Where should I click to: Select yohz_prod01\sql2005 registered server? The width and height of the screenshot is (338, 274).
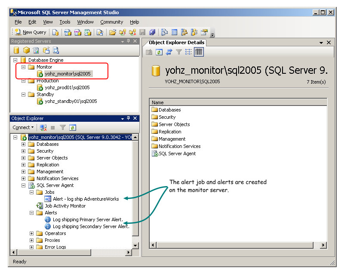67,87
